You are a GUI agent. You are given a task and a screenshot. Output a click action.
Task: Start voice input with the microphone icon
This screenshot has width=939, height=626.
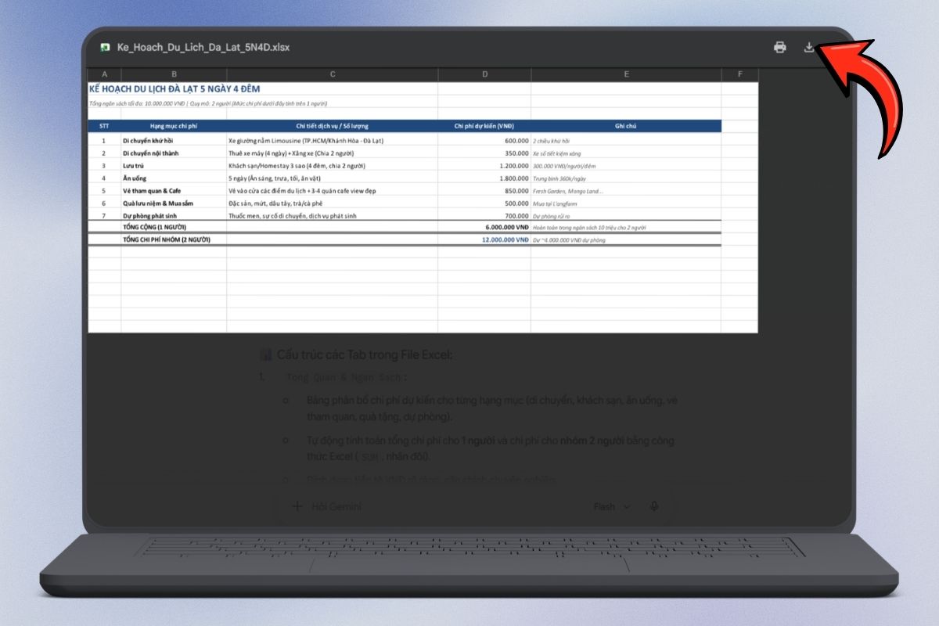tap(654, 506)
